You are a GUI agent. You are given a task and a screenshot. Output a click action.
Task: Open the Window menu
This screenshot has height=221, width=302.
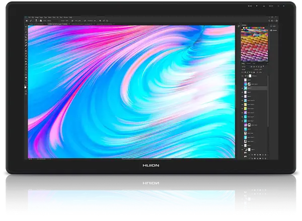coord(65,17)
